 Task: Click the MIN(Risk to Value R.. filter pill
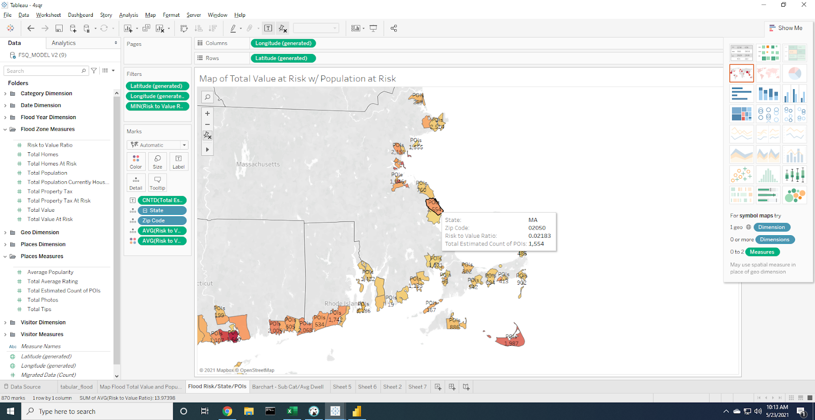click(157, 106)
